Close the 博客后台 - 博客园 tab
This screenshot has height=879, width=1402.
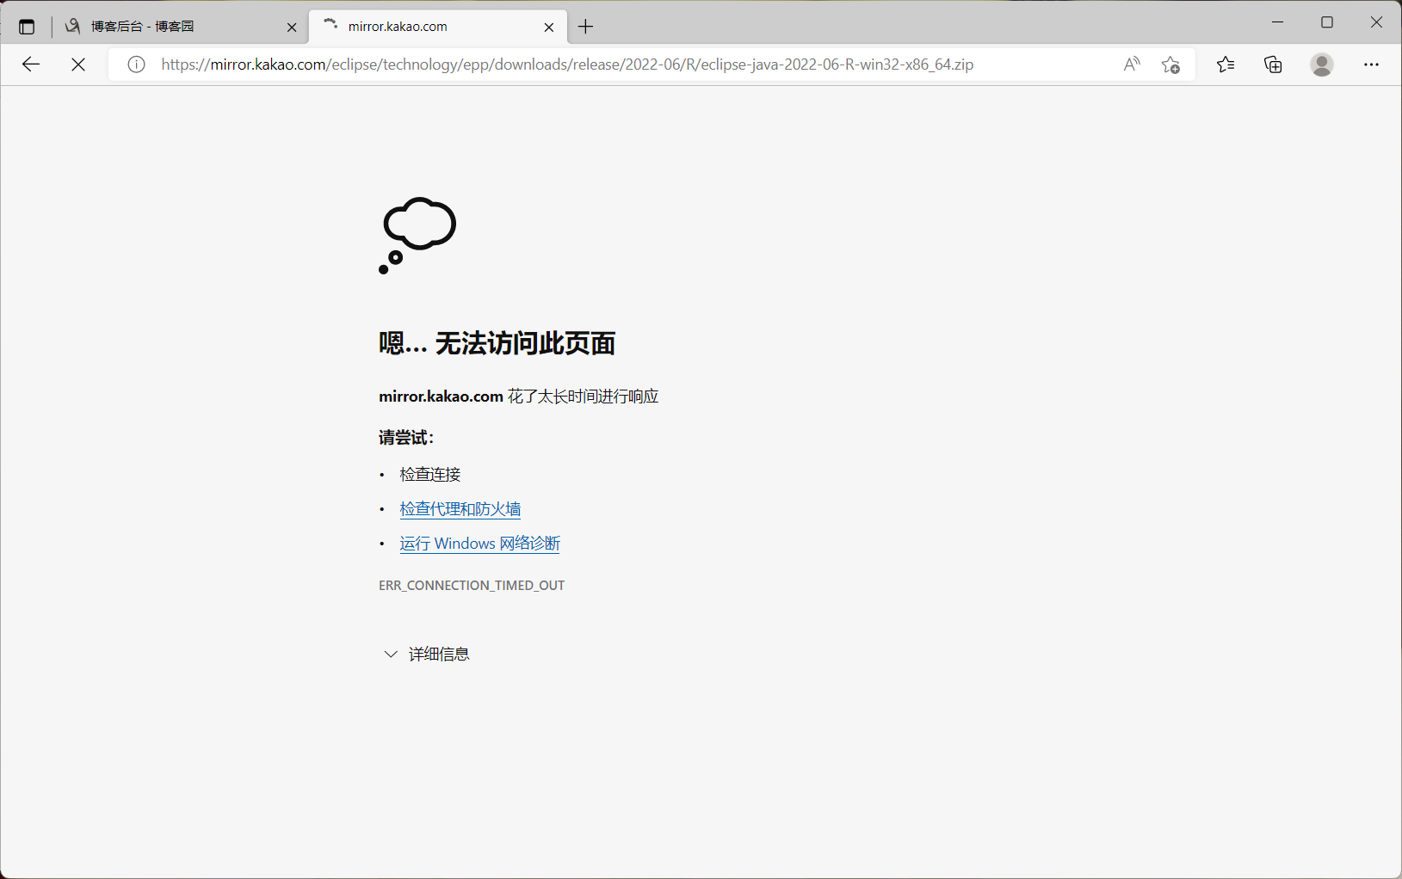[x=292, y=28]
